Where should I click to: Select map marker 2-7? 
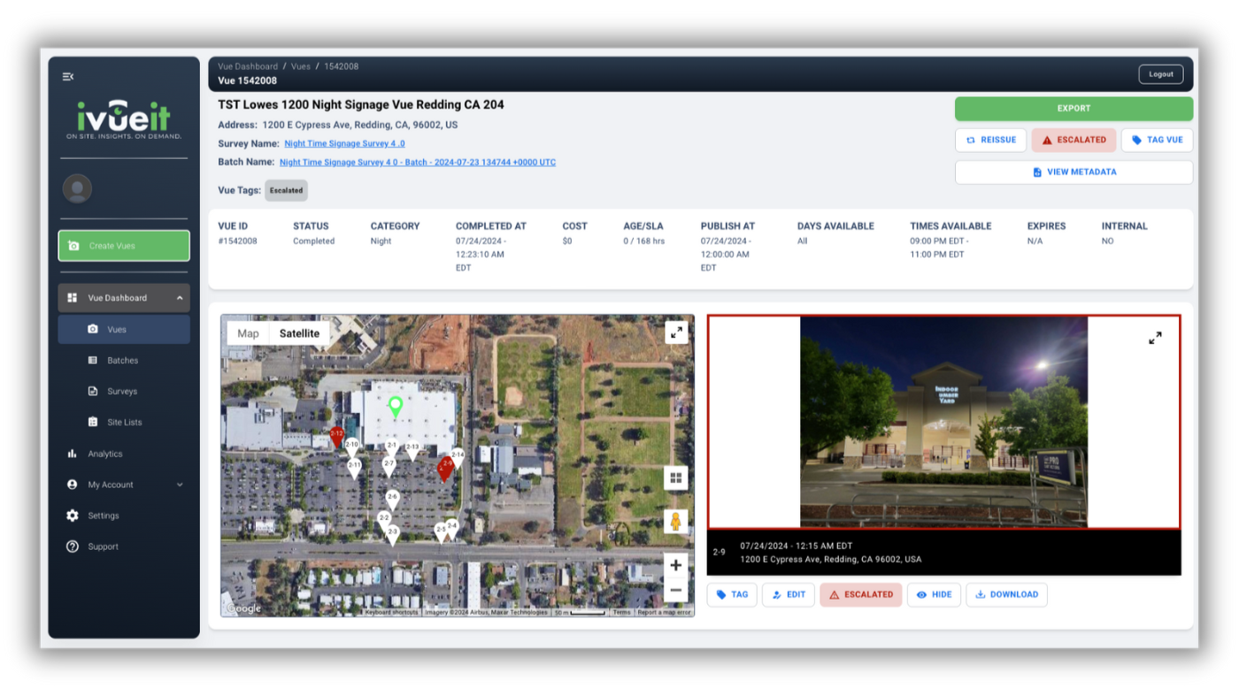coord(389,467)
